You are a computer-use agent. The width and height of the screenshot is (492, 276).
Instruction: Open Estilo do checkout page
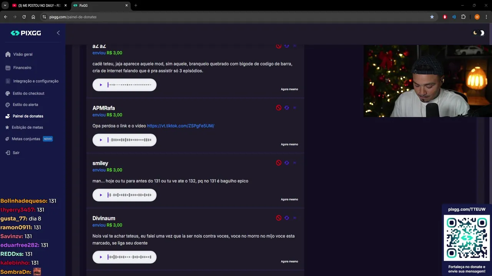point(28,94)
